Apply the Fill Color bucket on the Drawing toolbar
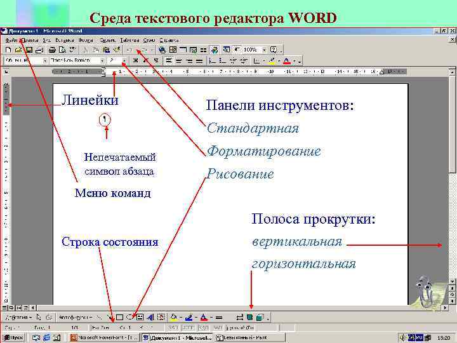457x343 pixels. point(174,317)
